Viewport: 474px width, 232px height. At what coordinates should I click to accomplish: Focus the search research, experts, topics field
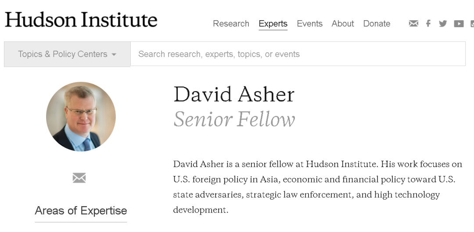pyautogui.click(x=298, y=54)
